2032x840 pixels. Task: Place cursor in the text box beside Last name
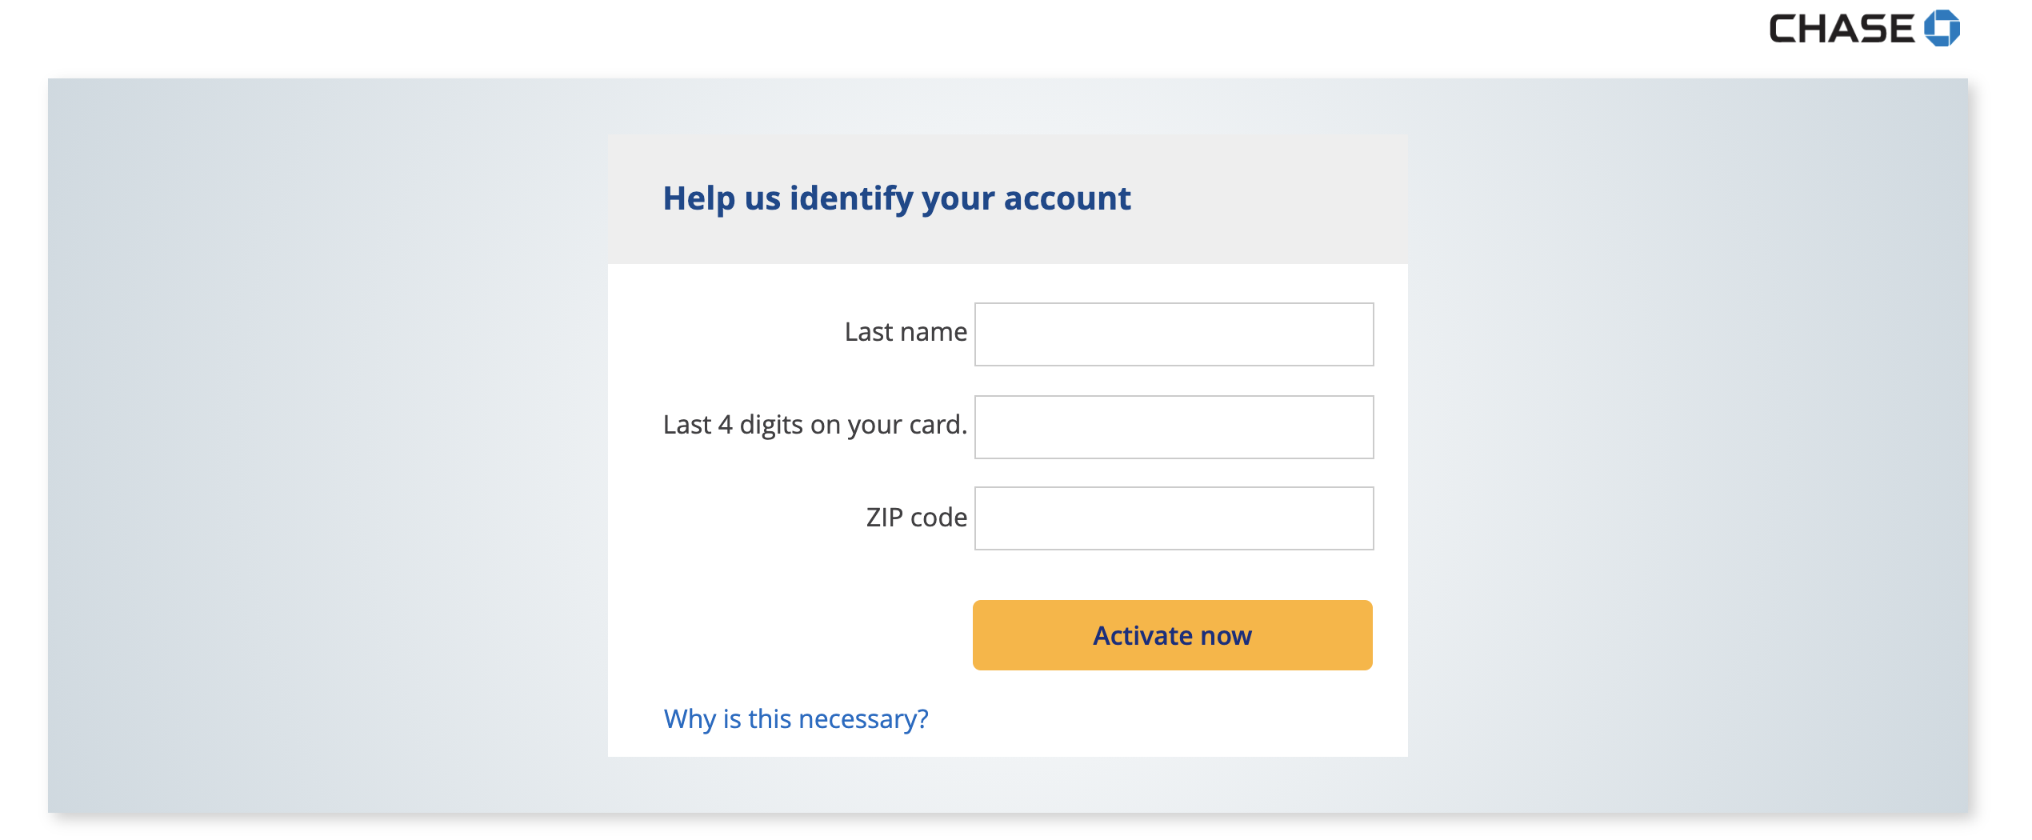1174,334
